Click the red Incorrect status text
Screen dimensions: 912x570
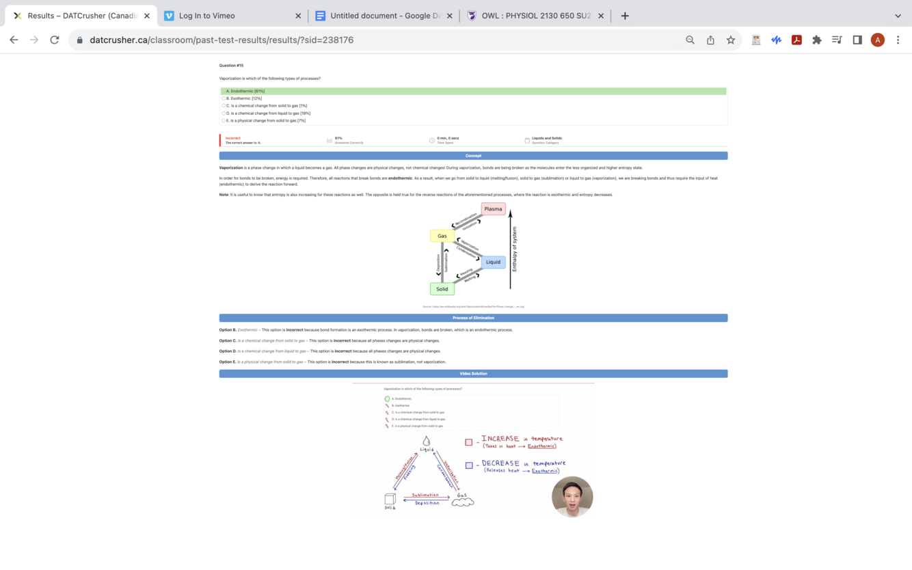(x=233, y=138)
